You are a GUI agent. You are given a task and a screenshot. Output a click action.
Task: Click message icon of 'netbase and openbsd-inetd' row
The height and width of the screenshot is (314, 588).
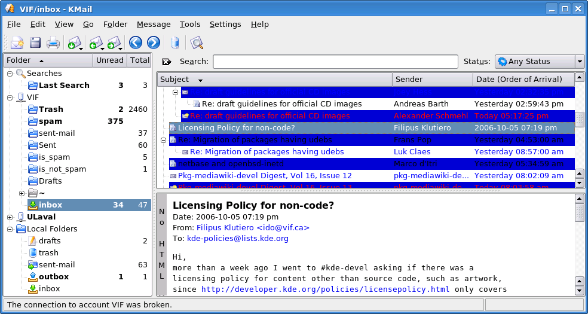173,164
